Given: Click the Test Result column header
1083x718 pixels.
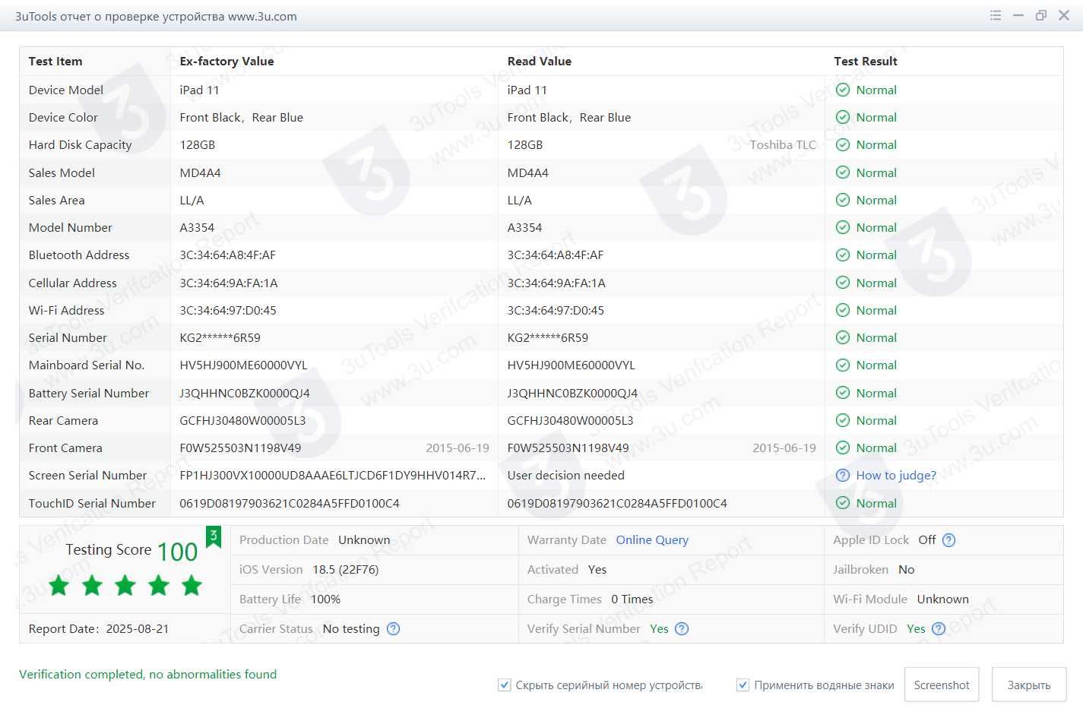Looking at the screenshot, I should coord(866,62).
